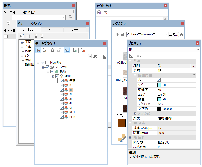This screenshot has height=167, width=202.
Task: Open the 検索条件 dropdown
Action: pyautogui.click(x=63, y=17)
